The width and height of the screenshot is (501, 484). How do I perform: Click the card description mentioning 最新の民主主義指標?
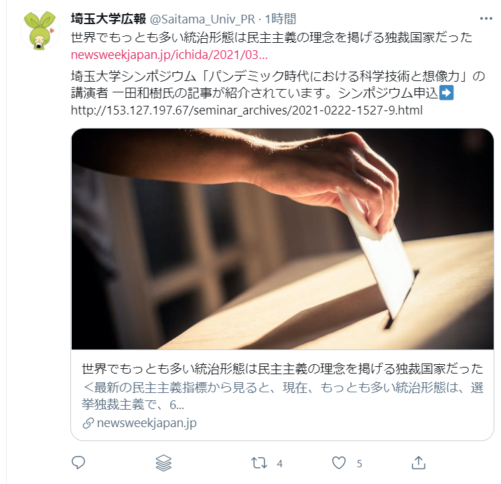point(283,396)
